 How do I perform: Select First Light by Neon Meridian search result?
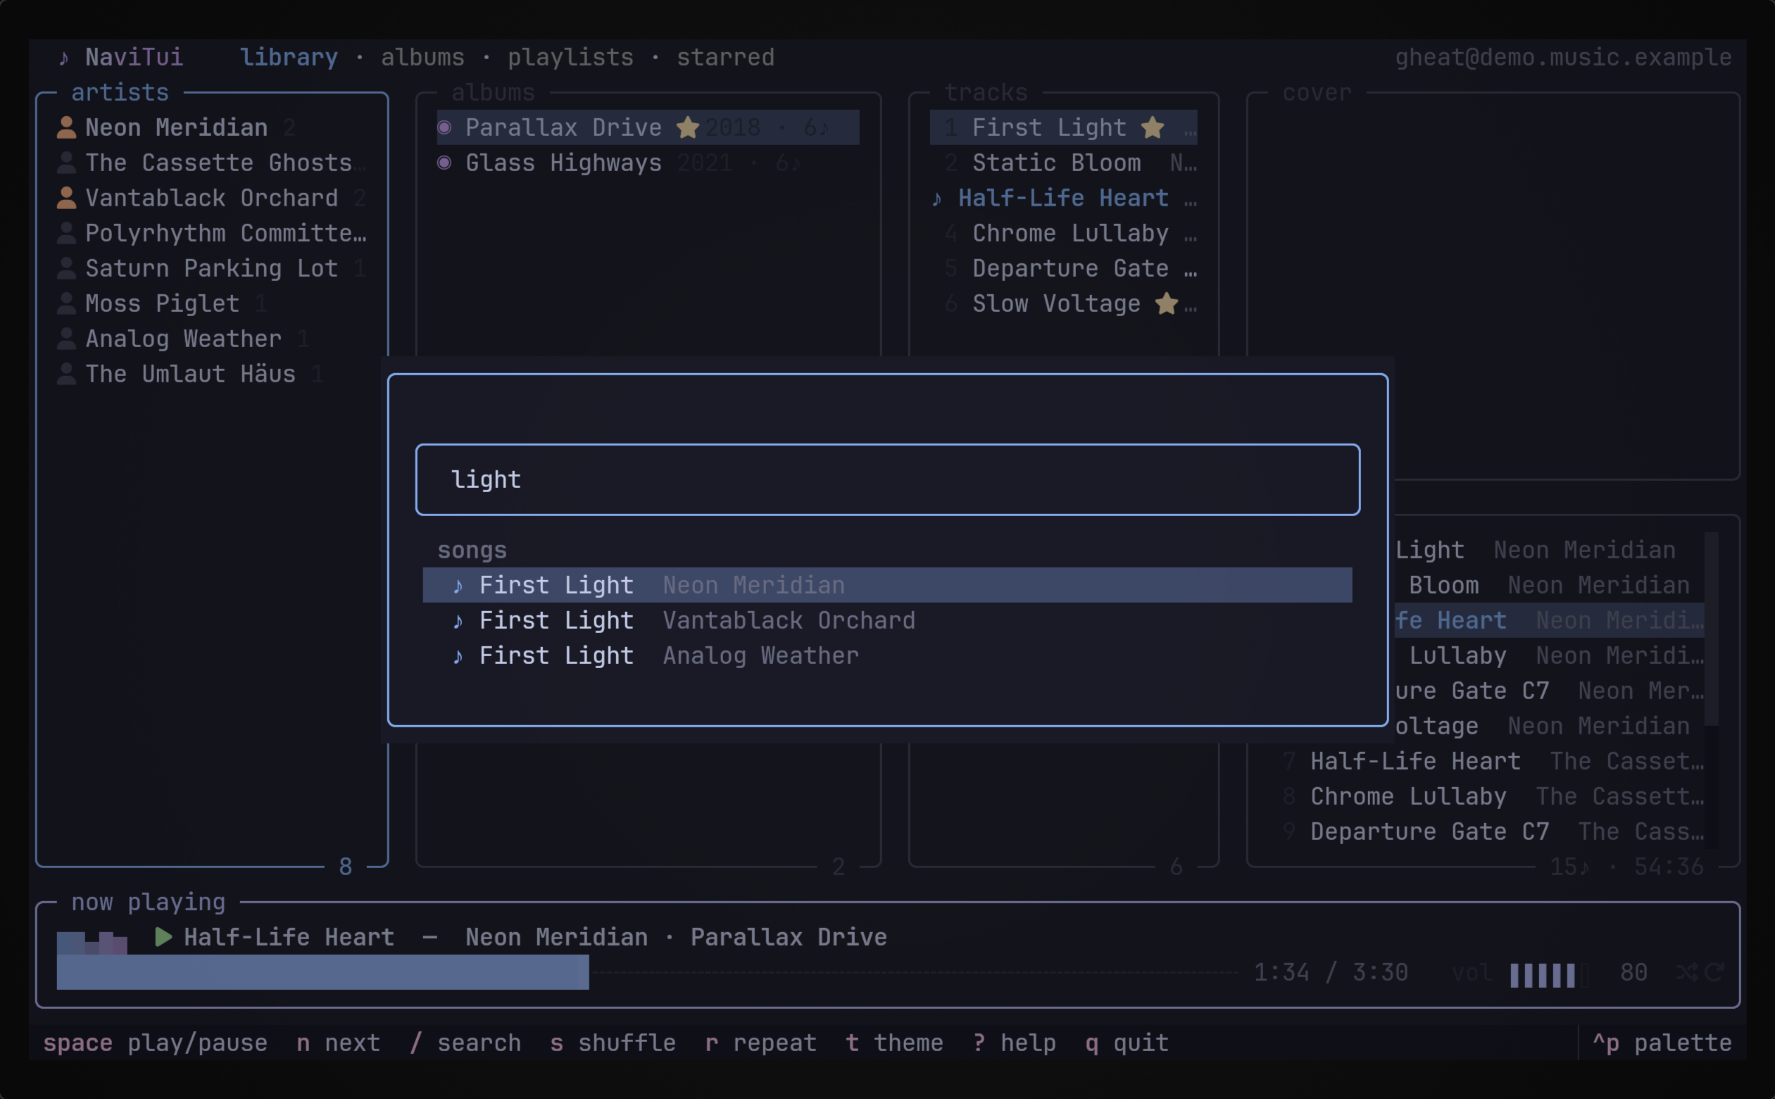click(x=887, y=586)
